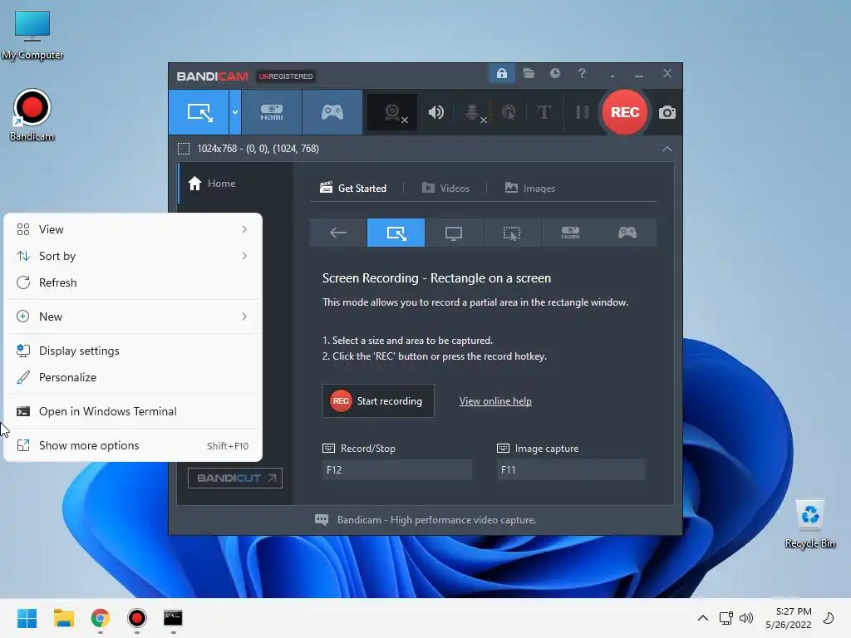Click the back arrow in mode selector
The width and height of the screenshot is (851, 638).
point(338,233)
